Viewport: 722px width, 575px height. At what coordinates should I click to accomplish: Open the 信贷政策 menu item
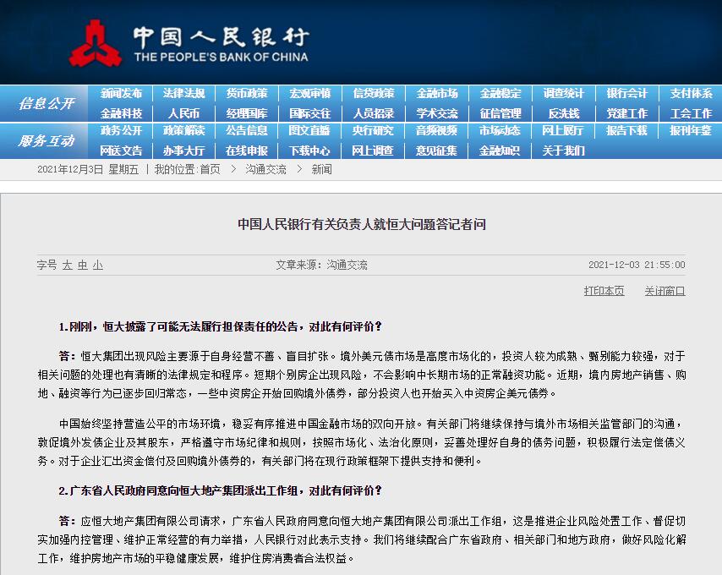point(374,94)
